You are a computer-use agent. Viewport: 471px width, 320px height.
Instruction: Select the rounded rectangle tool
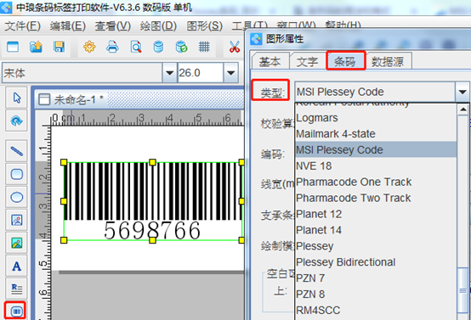click(x=17, y=174)
